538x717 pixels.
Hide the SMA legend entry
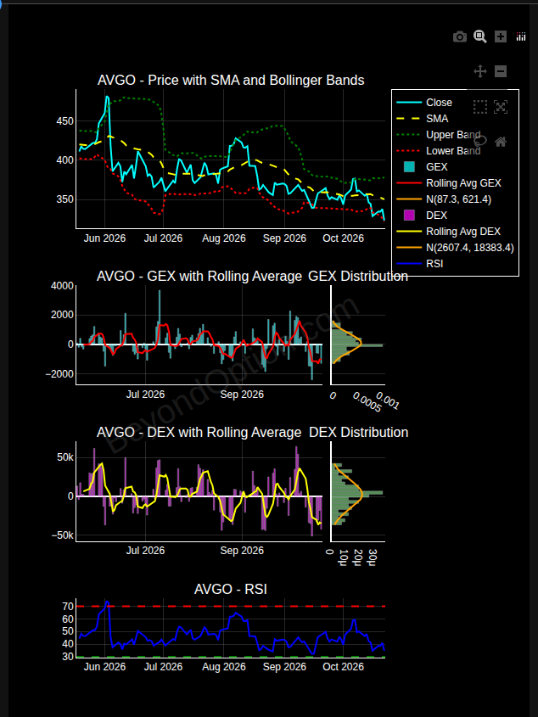pos(437,119)
